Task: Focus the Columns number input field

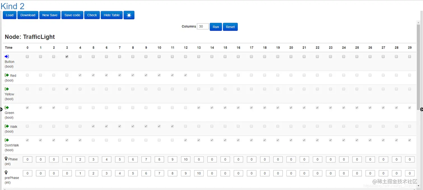Action: [x=203, y=27]
